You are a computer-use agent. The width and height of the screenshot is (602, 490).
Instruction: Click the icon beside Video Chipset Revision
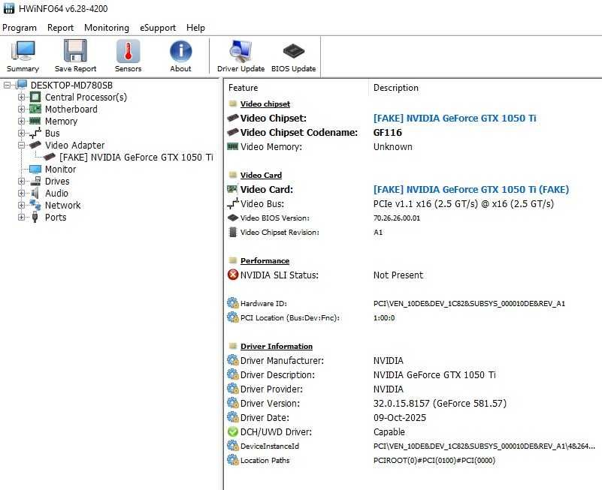tap(232, 232)
